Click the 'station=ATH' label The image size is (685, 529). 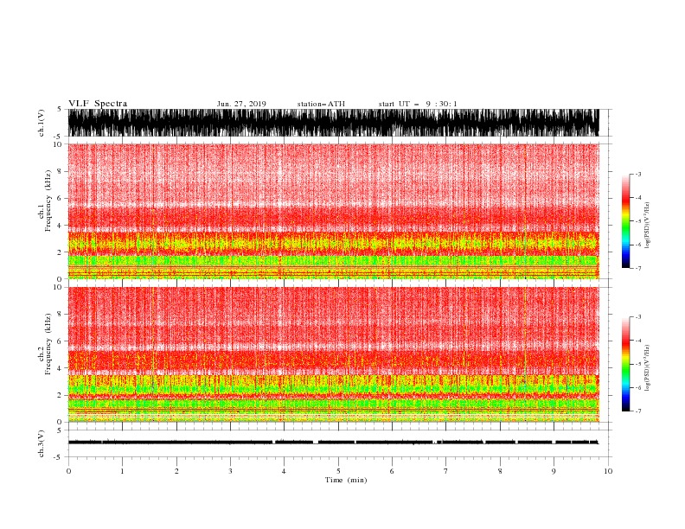(321, 104)
